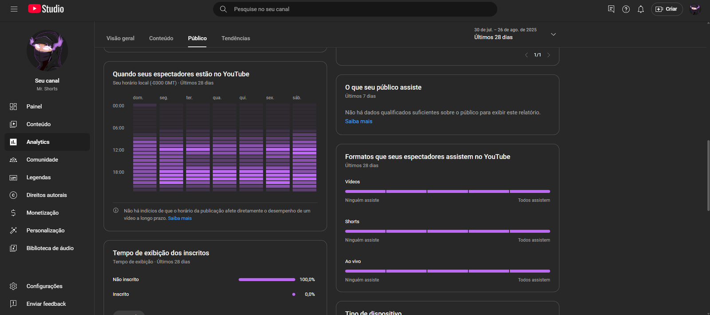This screenshot has height=315, width=710.
Task: Click the Direitos autorais copyright icon
Action: [x=13, y=195]
